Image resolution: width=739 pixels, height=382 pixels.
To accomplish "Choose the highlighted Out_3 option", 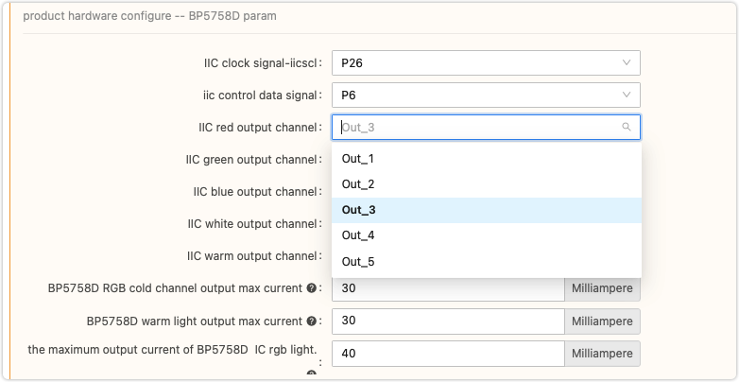I will pyautogui.click(x=487, y=210).
